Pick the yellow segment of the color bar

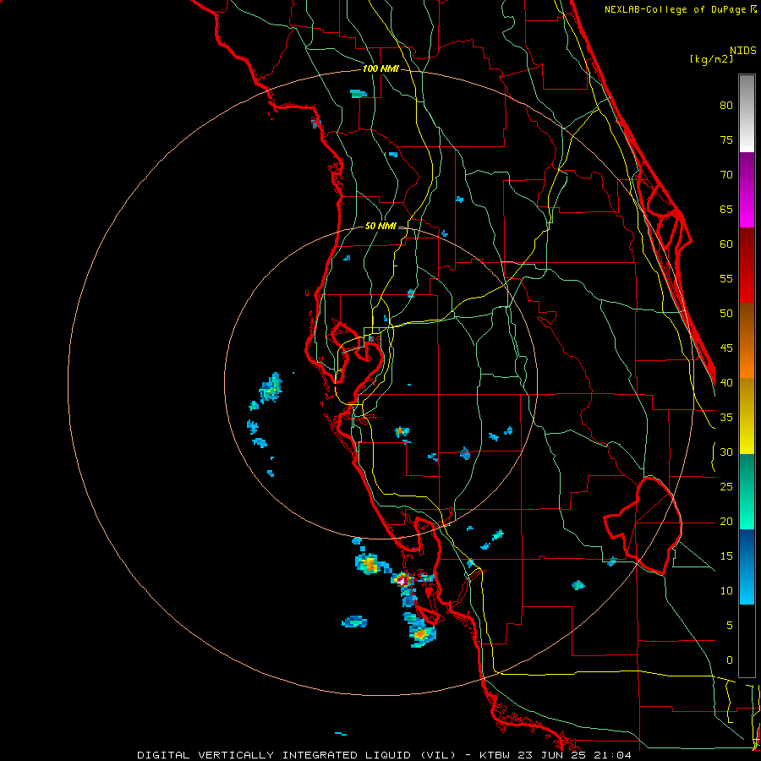(747, 416)
